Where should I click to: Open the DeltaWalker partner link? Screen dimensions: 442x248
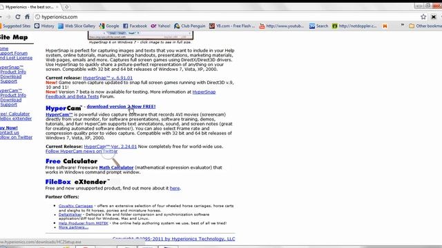(70, 214)
